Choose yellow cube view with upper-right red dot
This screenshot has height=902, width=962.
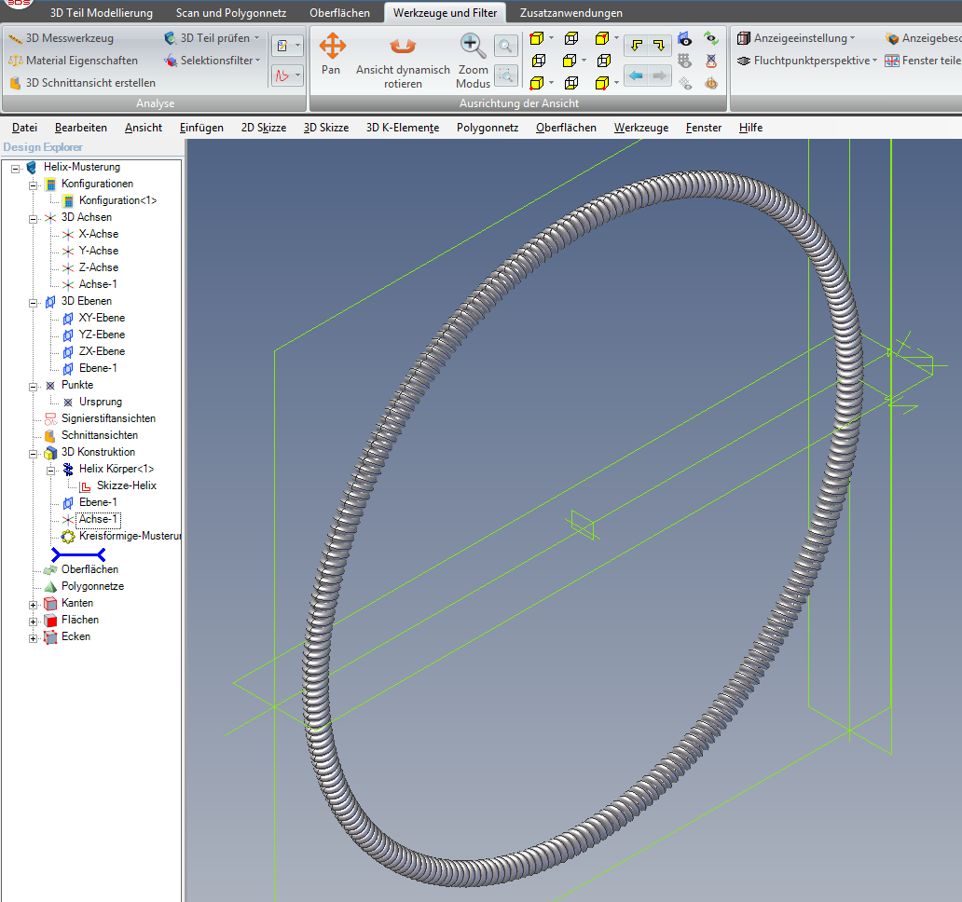point(602,38)
